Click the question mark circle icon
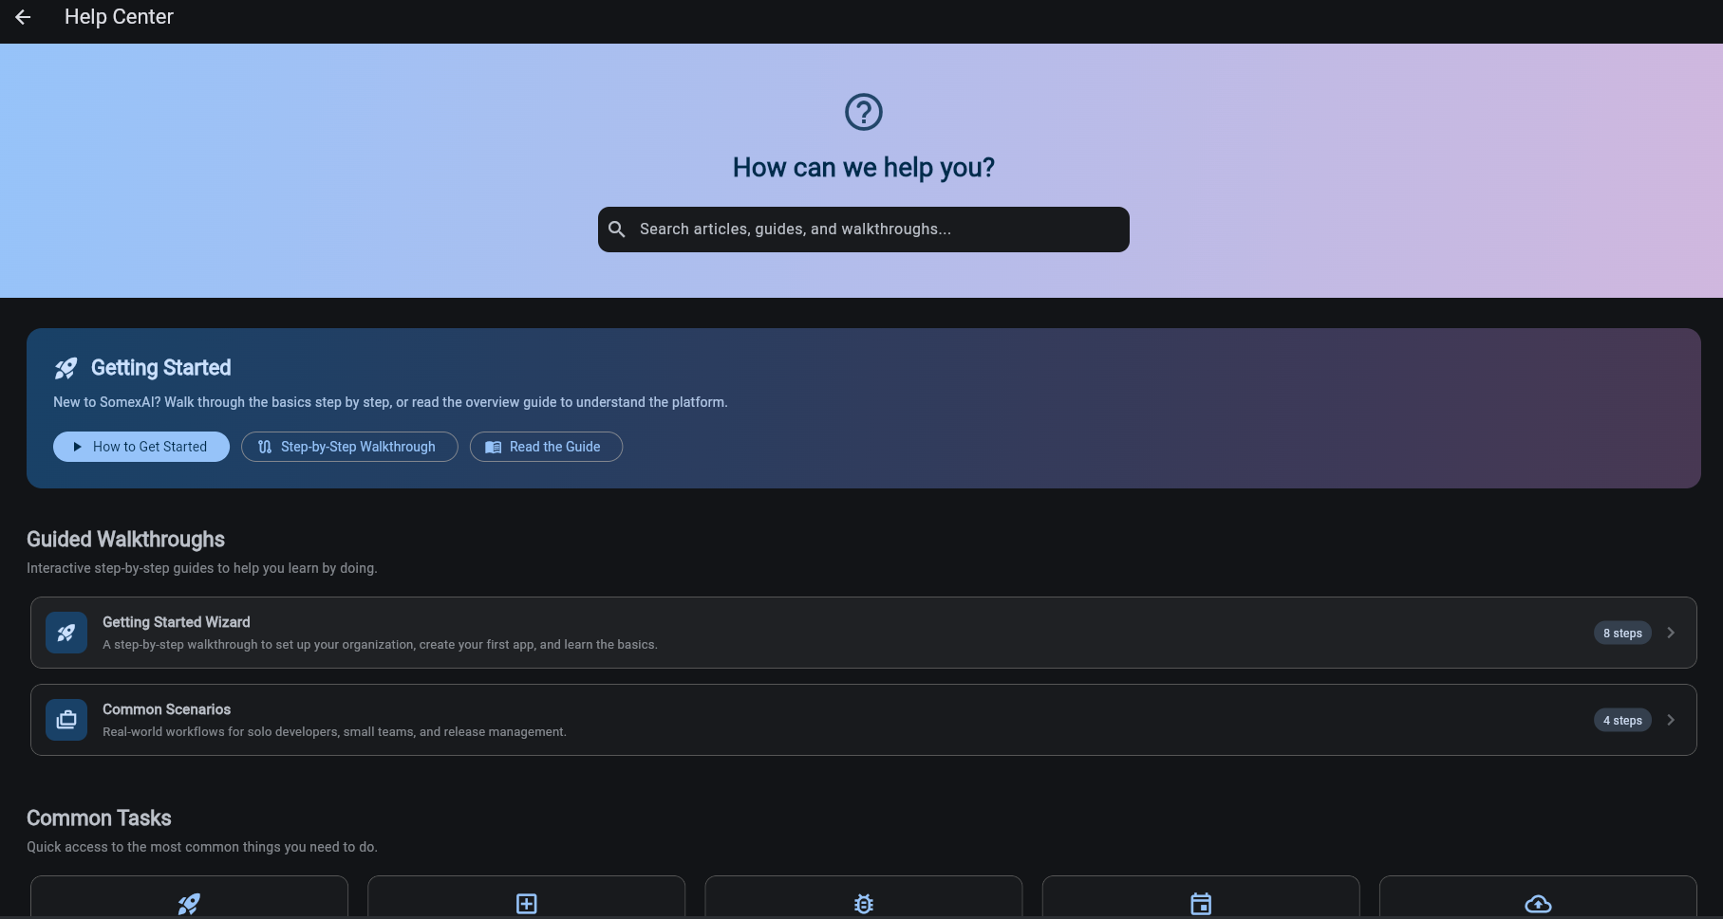 coord(862,111)
